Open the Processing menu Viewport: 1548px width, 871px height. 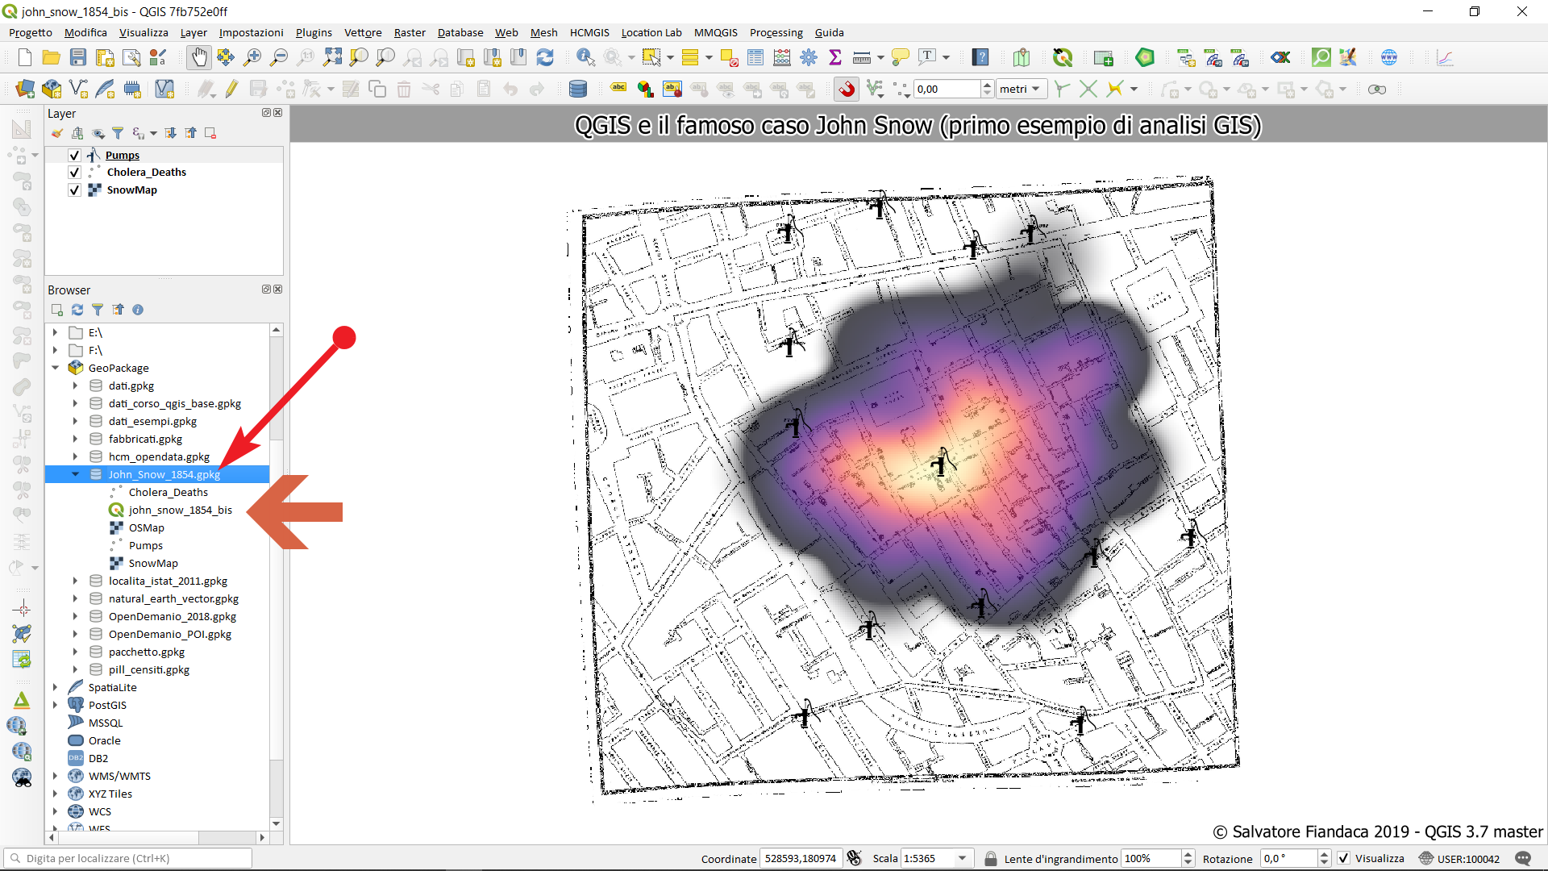(x=776, y=32)
